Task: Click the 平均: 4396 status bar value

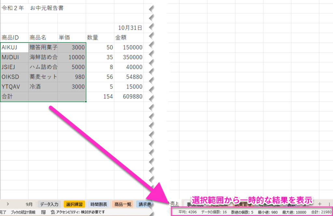Action: click(x=188, y=212)
